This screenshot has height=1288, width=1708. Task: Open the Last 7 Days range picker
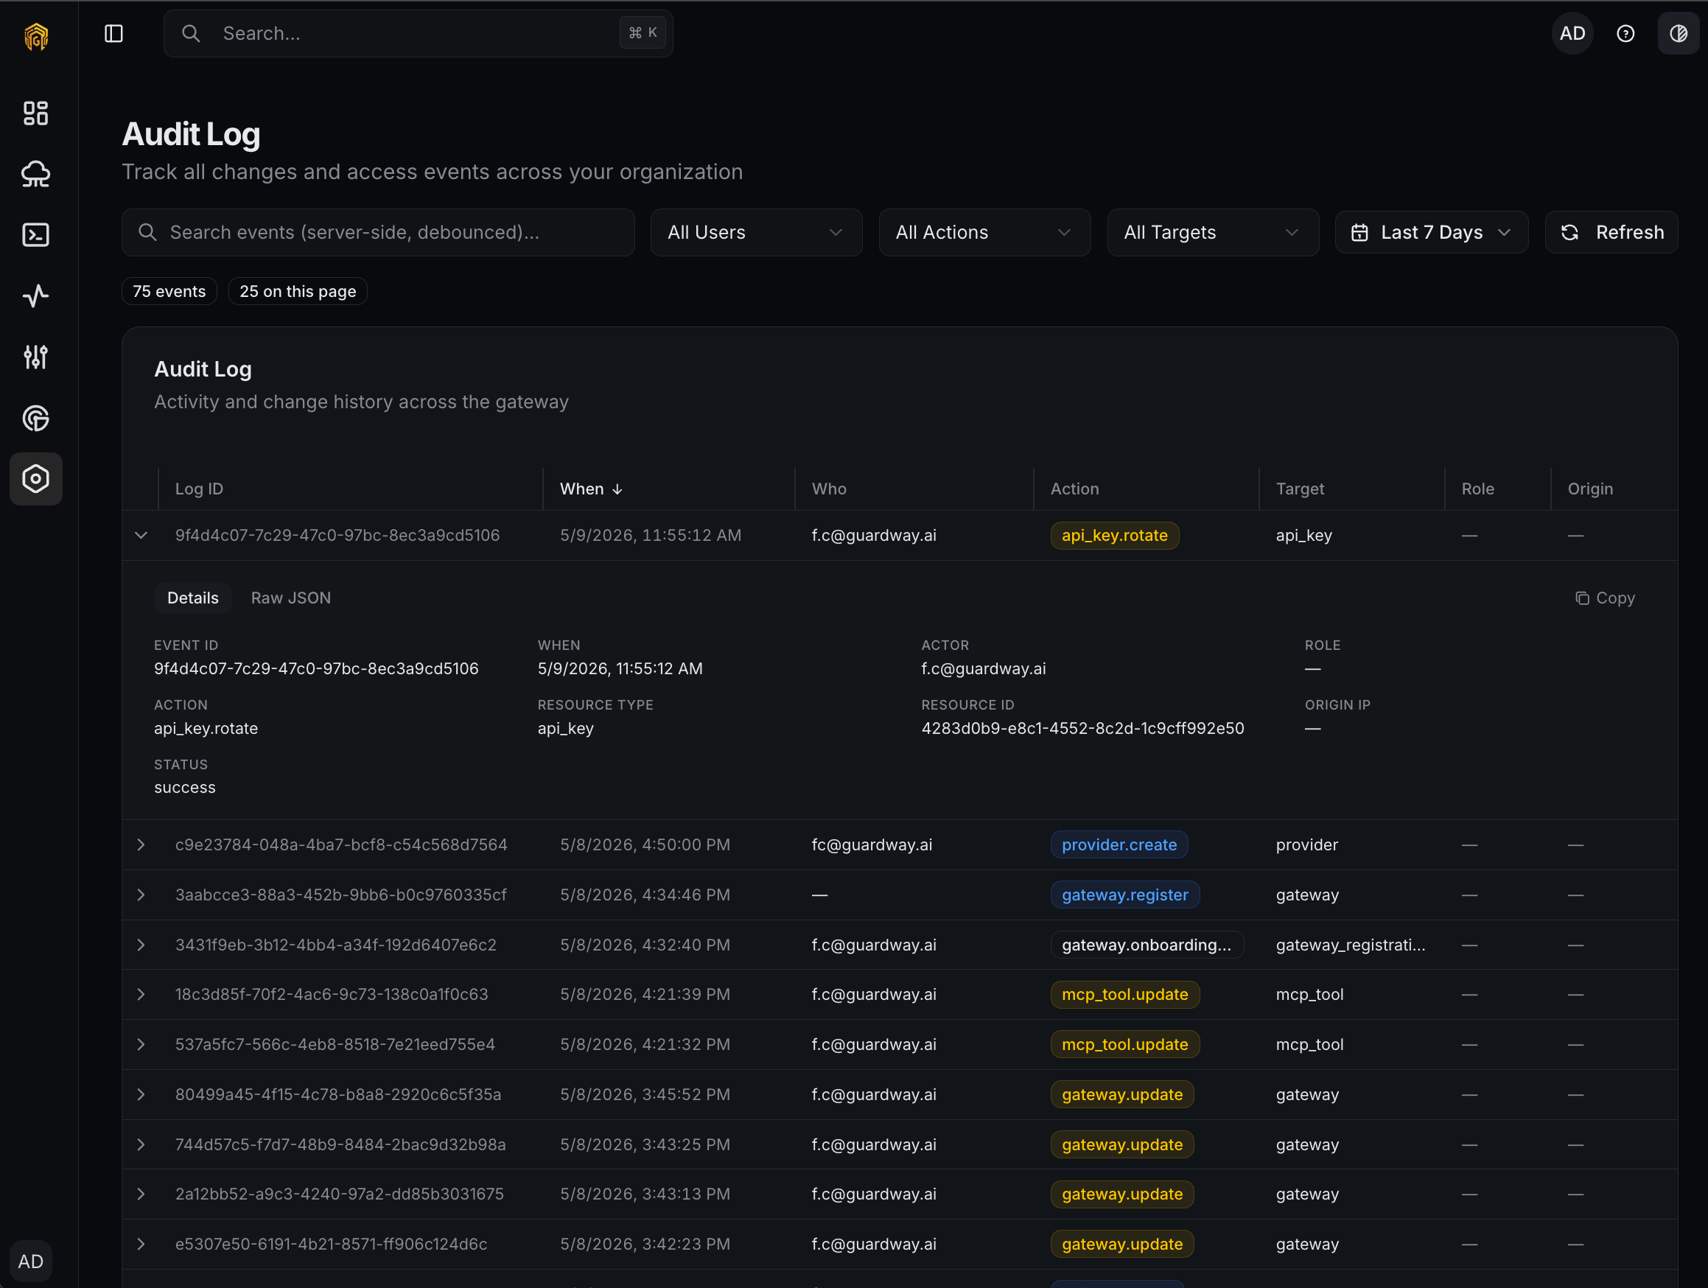[1431, 232]
